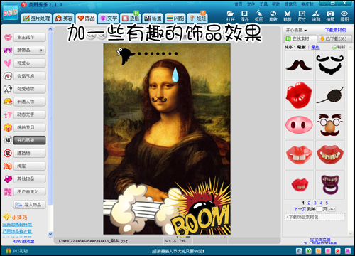Click the 下一页 next page link

(300, 209)
